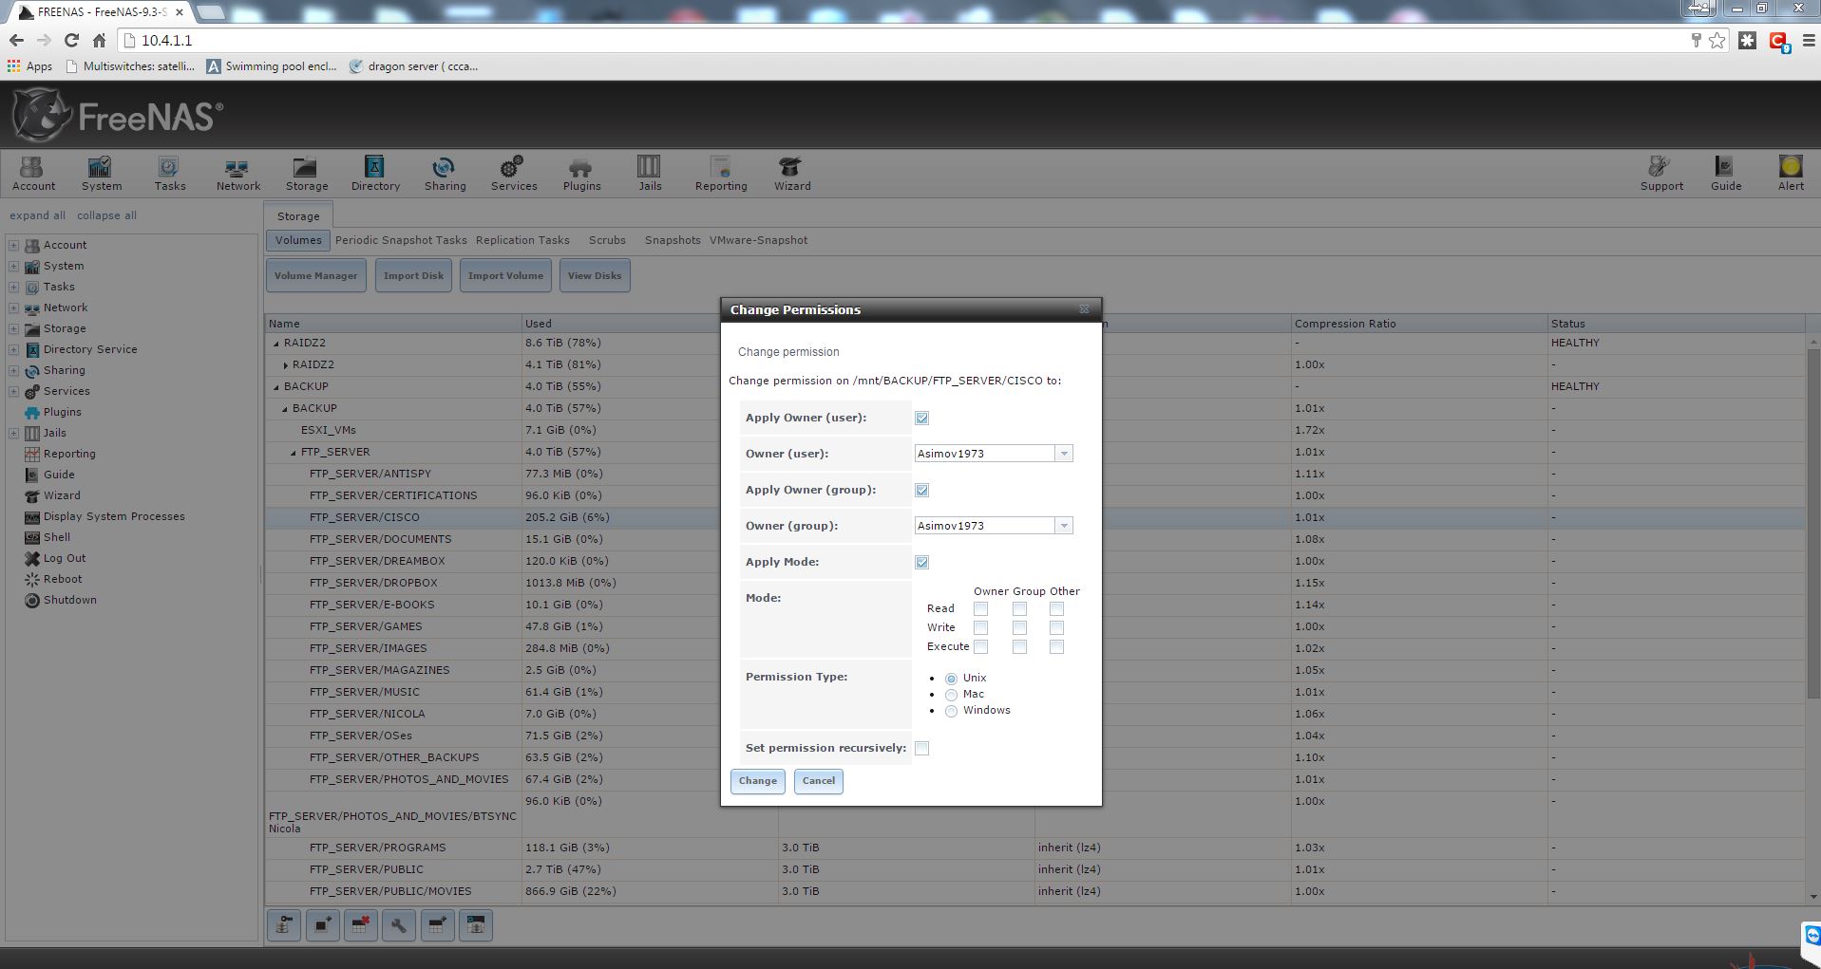
Task: Click the Change button in dialog
Action: (x=757, y=781)
